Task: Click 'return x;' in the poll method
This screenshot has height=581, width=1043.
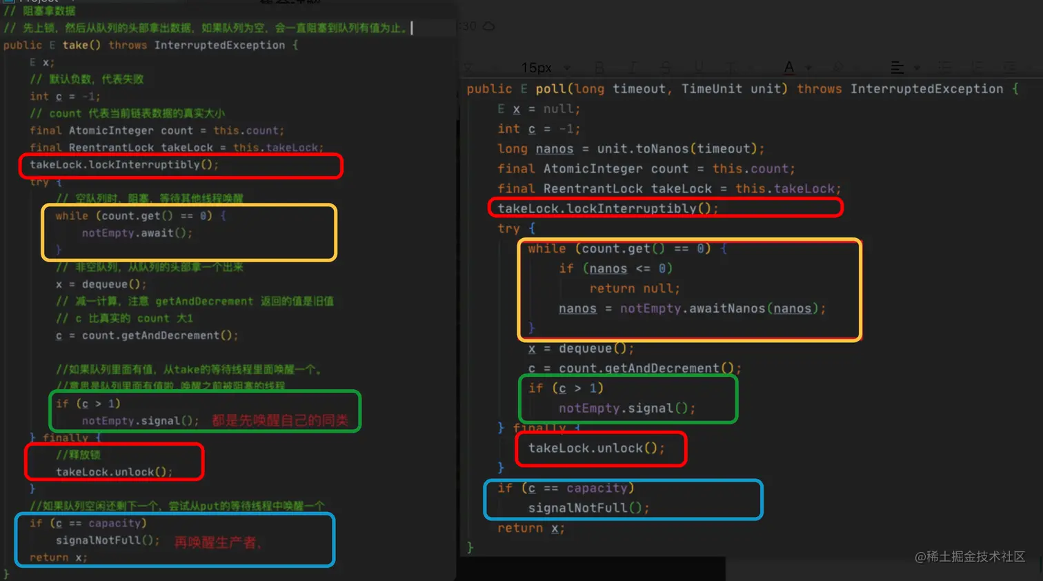Action: (x=531, y=529)
